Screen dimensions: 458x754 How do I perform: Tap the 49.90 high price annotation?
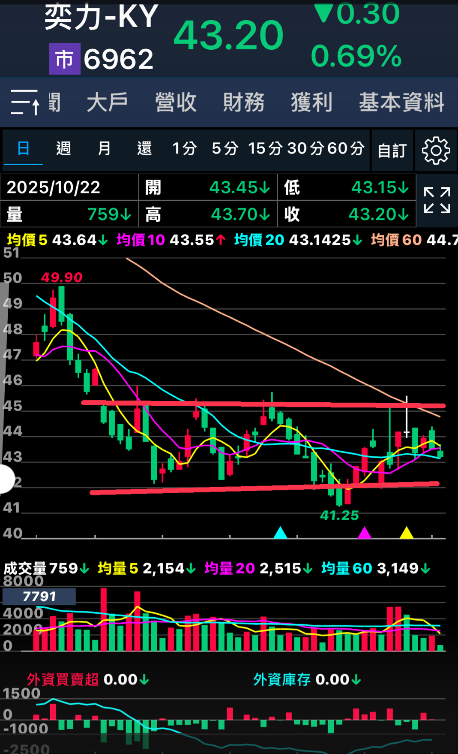[62, 277]
